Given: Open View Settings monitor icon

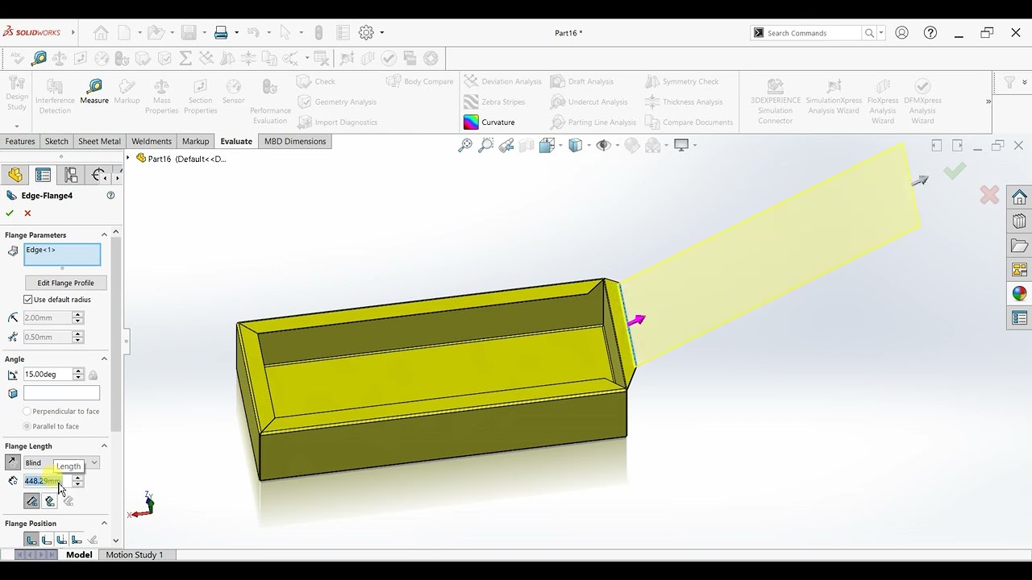Looking at the screenshot, I should tap(681, 146).
